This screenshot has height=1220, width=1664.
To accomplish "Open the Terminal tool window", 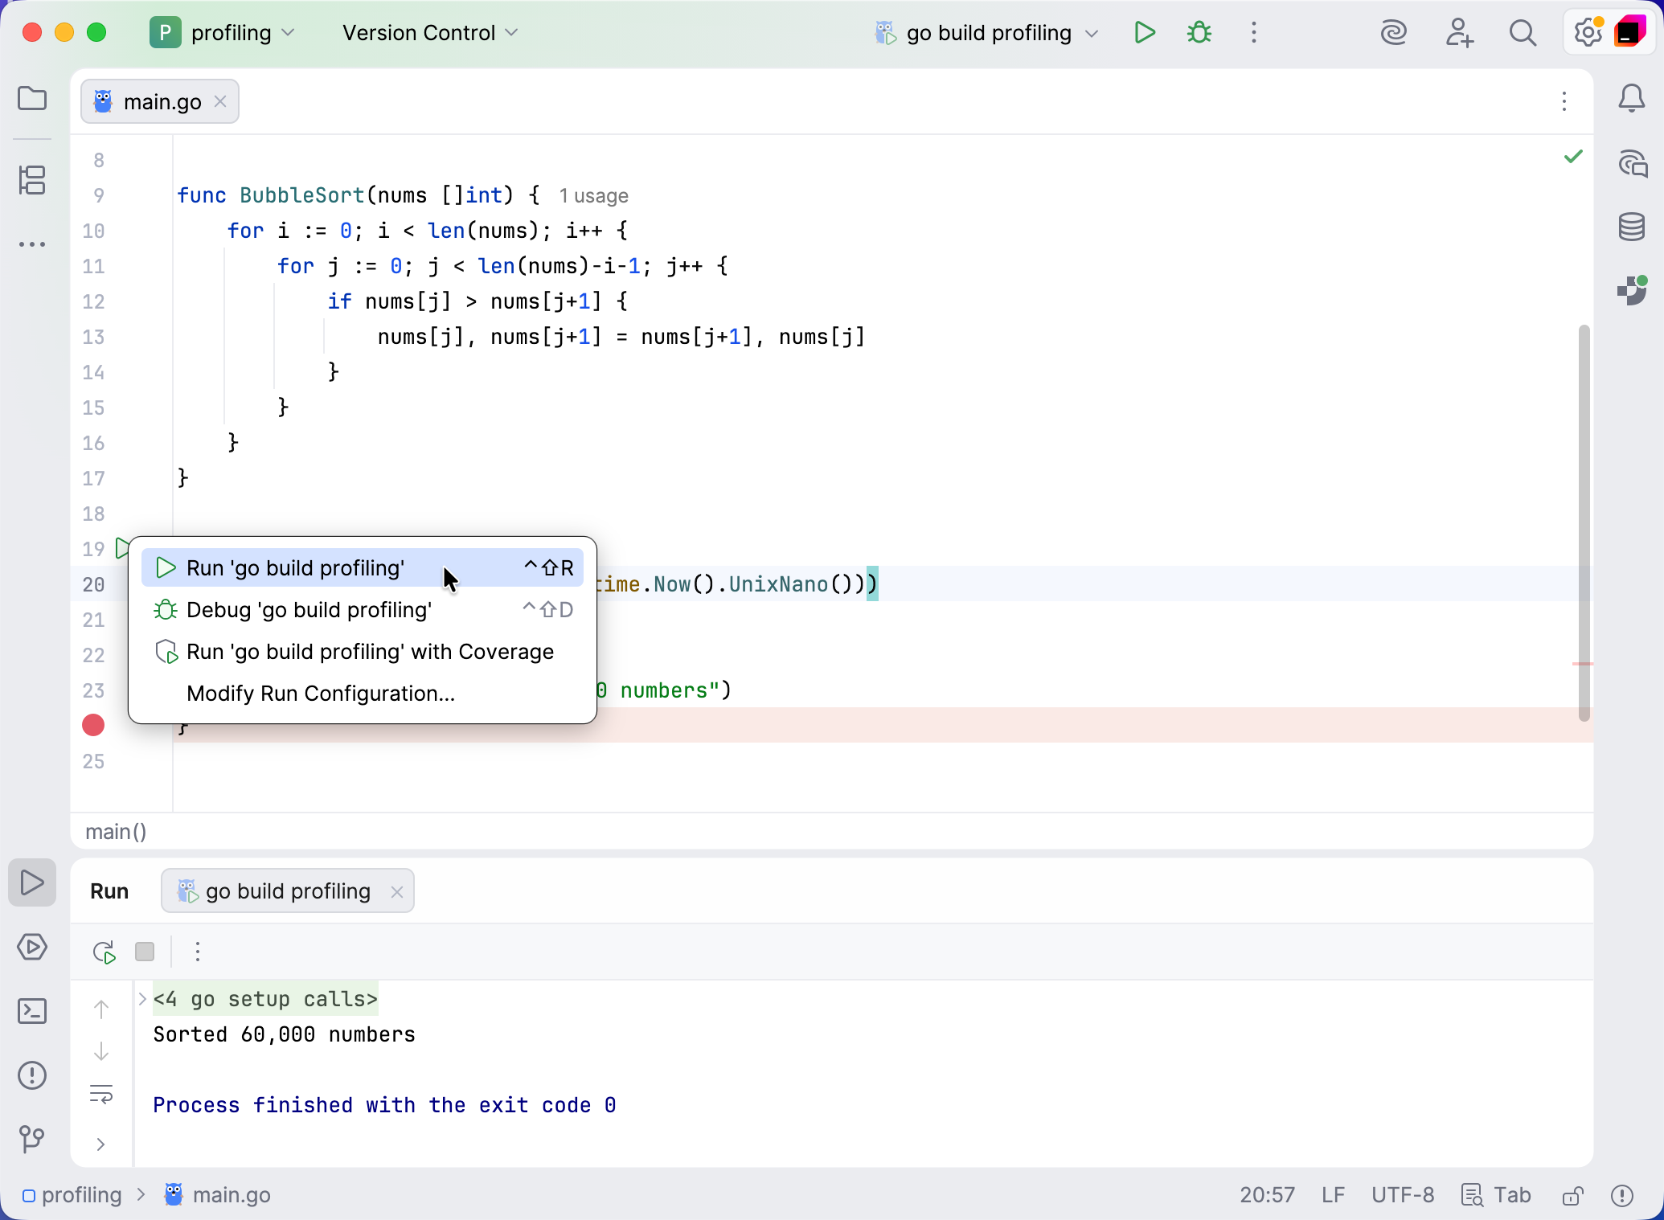I will point(32,1011).
